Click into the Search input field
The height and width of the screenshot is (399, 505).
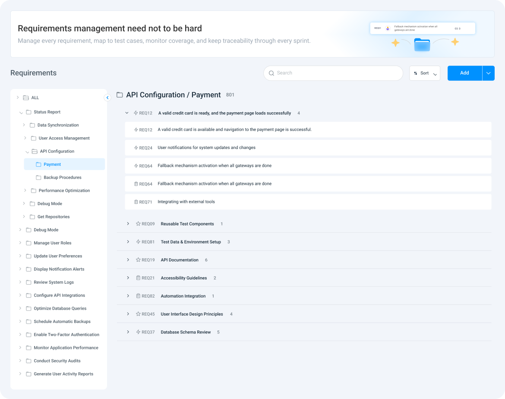pos(337,73)
